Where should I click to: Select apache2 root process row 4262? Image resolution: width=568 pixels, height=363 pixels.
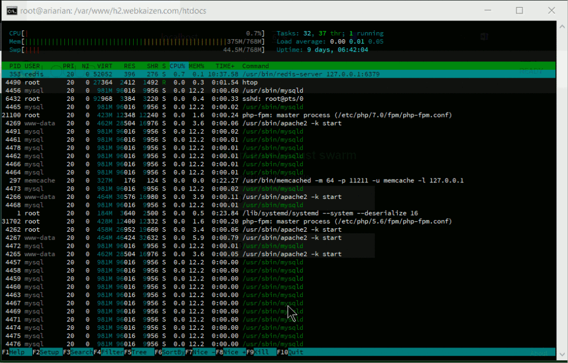(278, 229)
